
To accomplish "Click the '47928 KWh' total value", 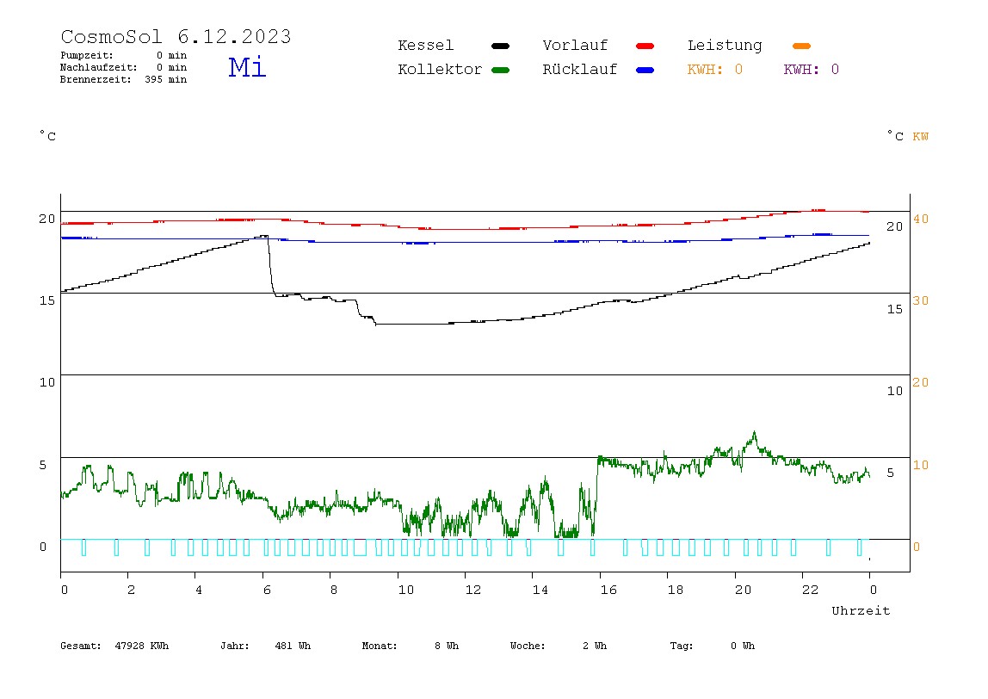I will (x=142, y=646).
